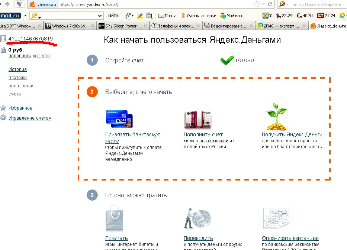Open the счета link in sidebar
The image size is (347, 250).
[15, 94]
